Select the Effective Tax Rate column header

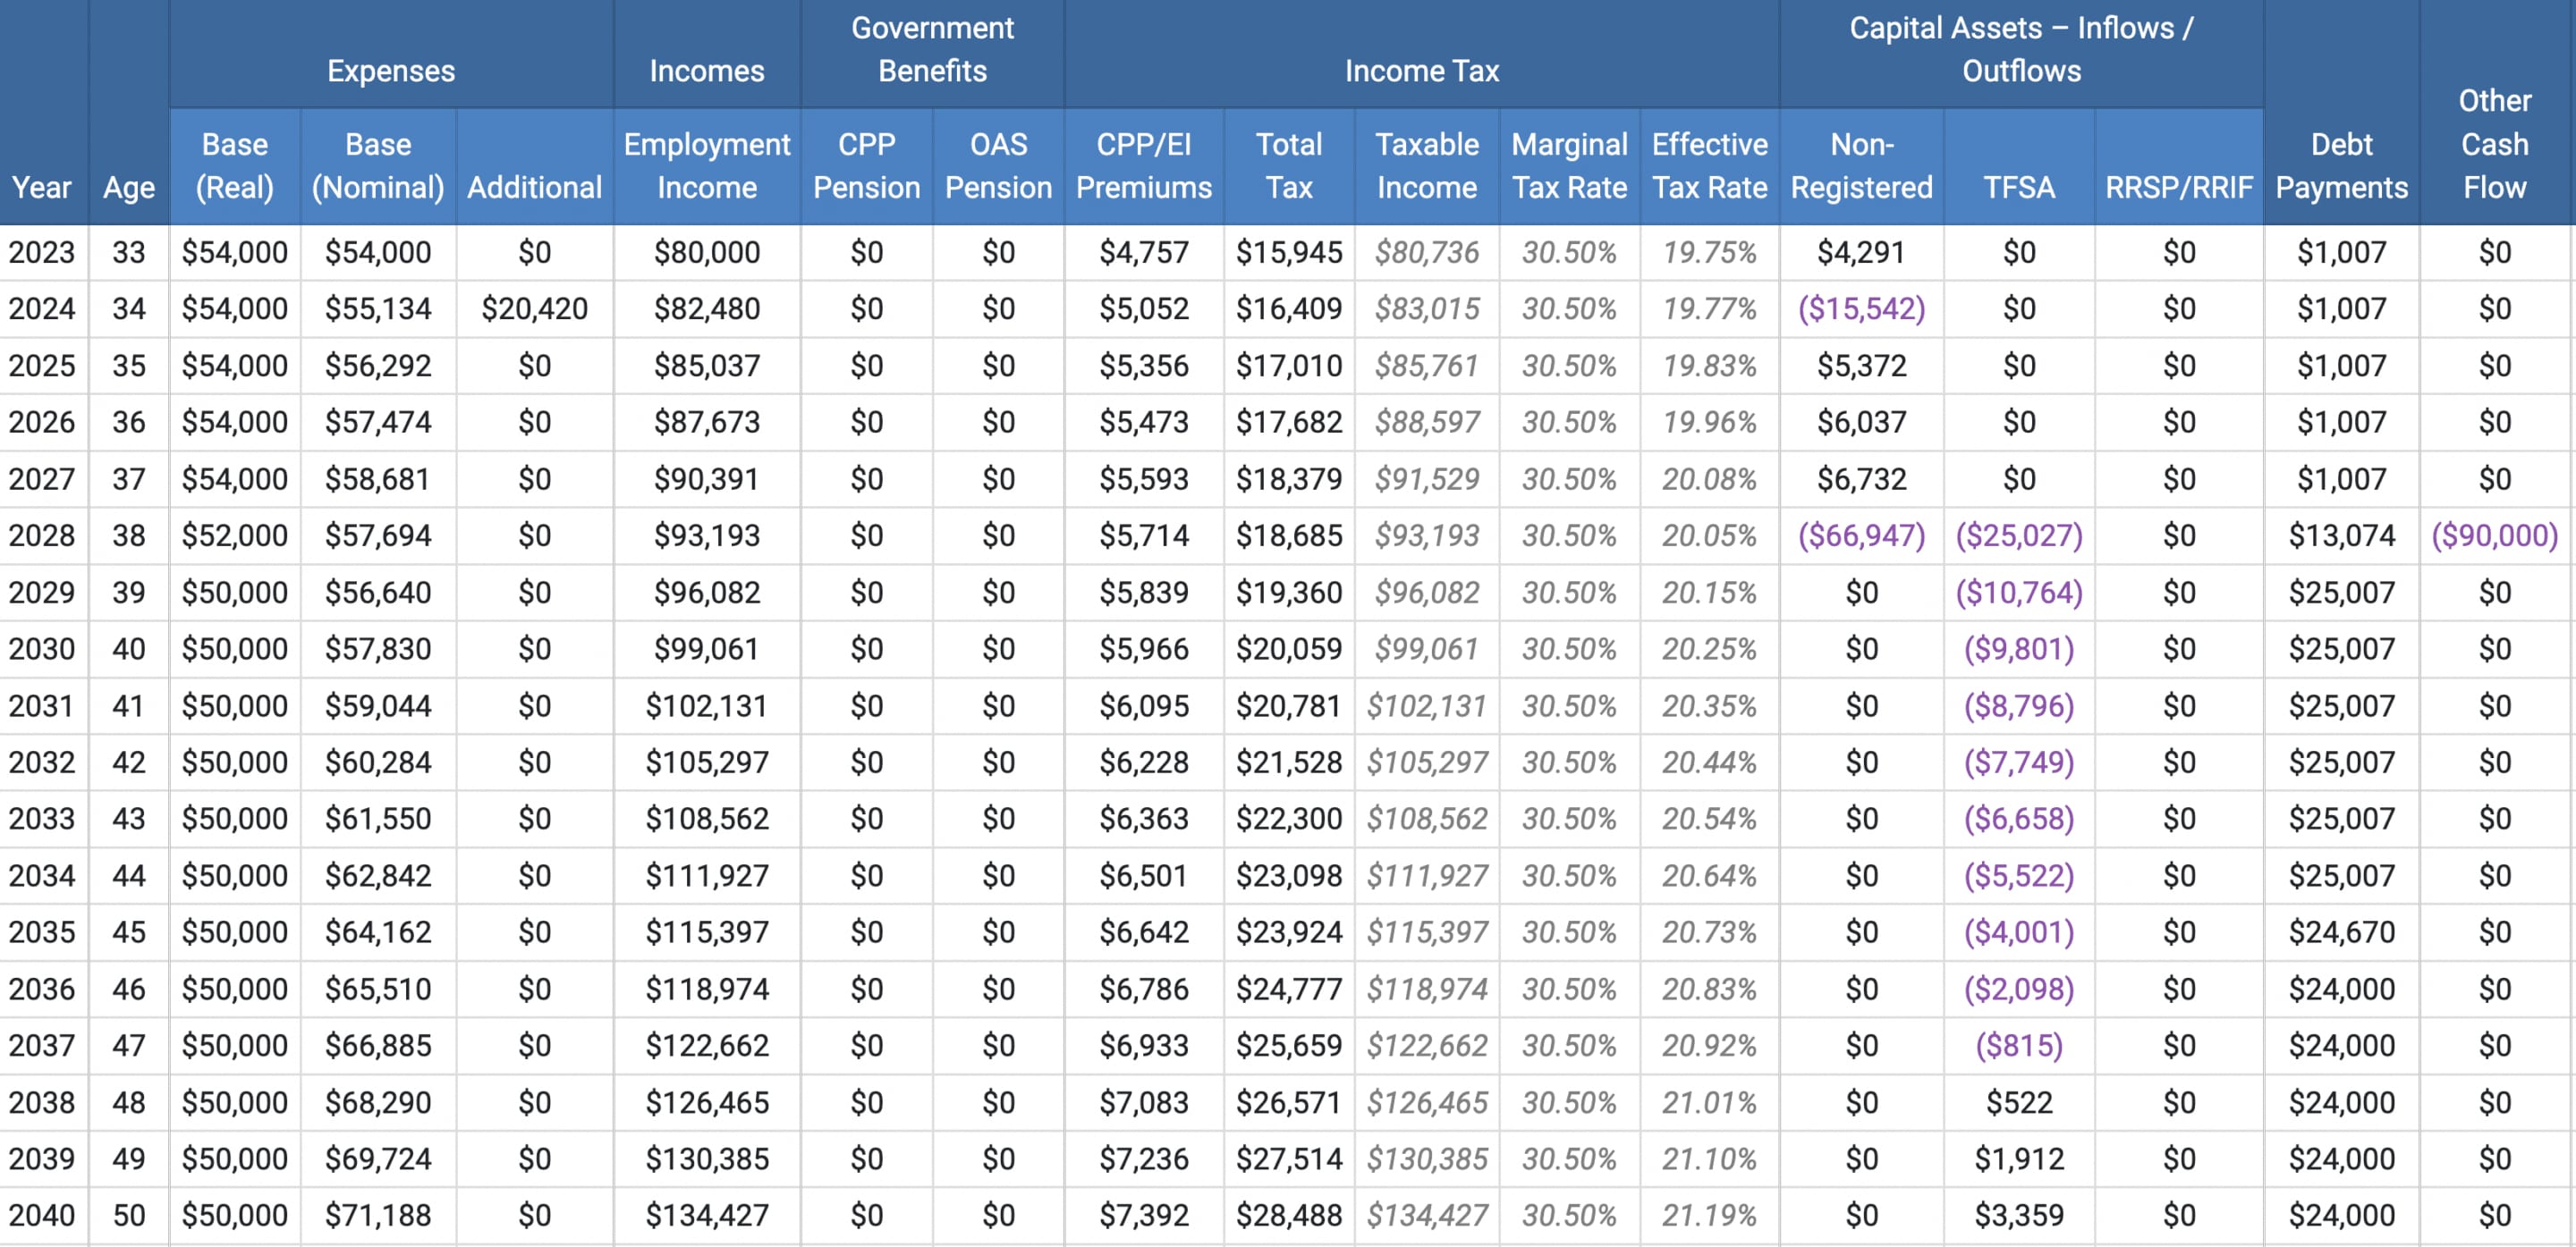coord(1709,166)
